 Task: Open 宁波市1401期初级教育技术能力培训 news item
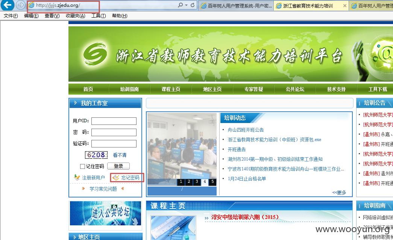coord(286,169)
